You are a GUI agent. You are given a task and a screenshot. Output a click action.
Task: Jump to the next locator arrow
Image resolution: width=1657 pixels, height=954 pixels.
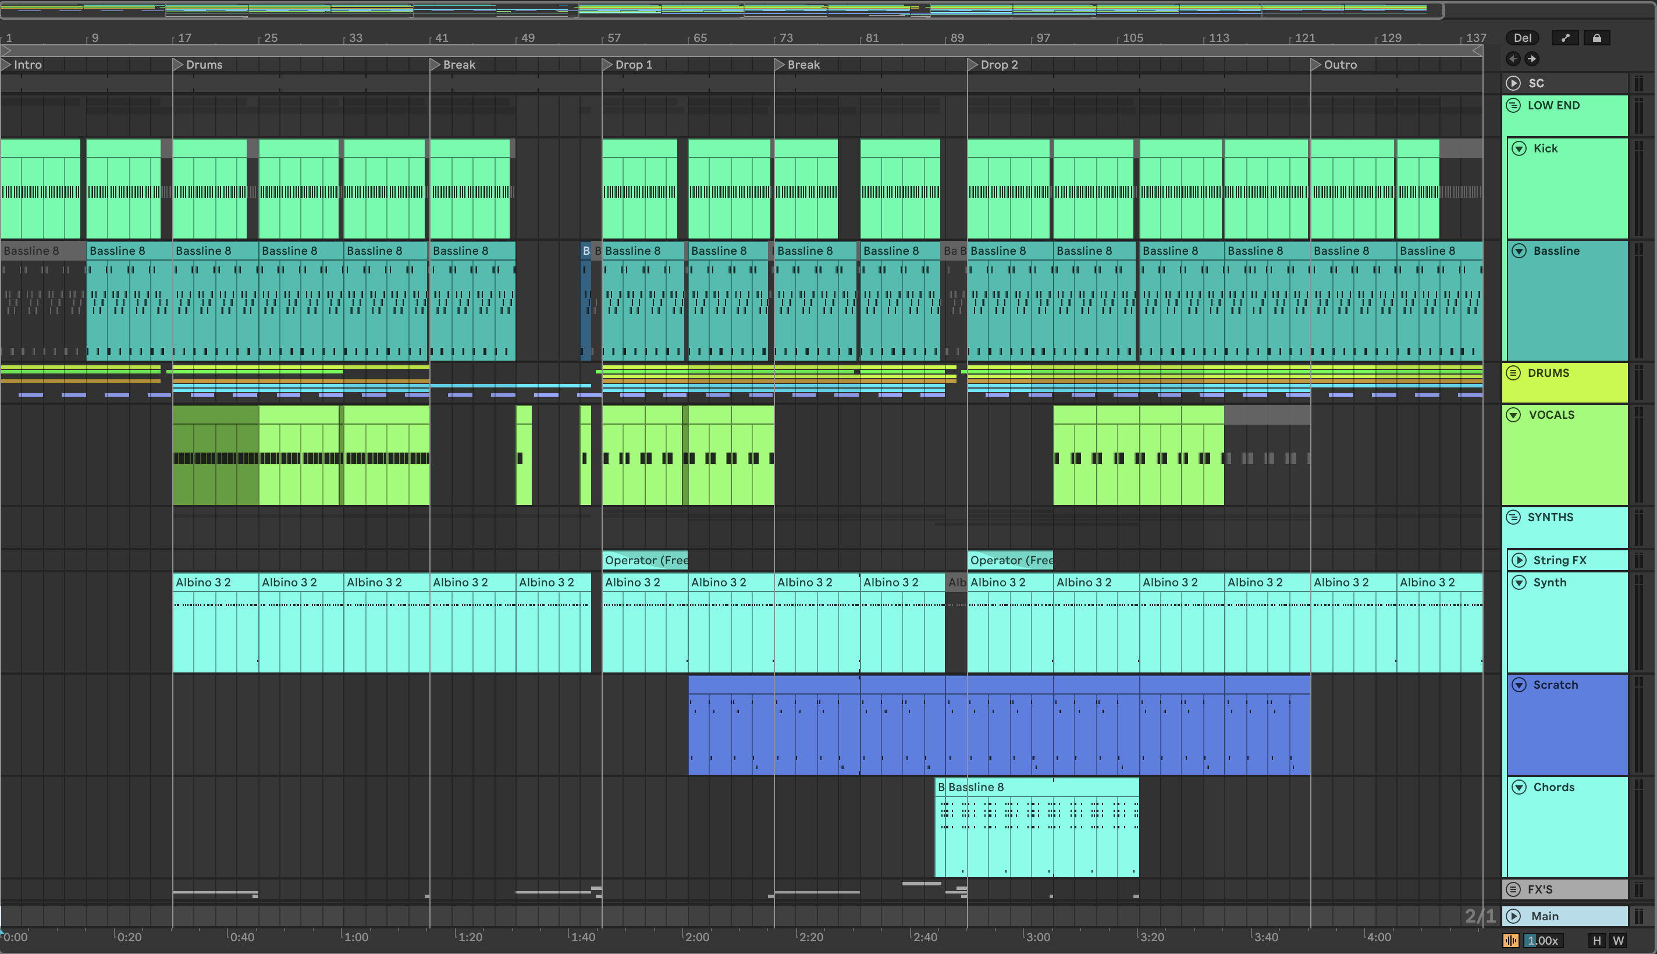coord(1532,59)
